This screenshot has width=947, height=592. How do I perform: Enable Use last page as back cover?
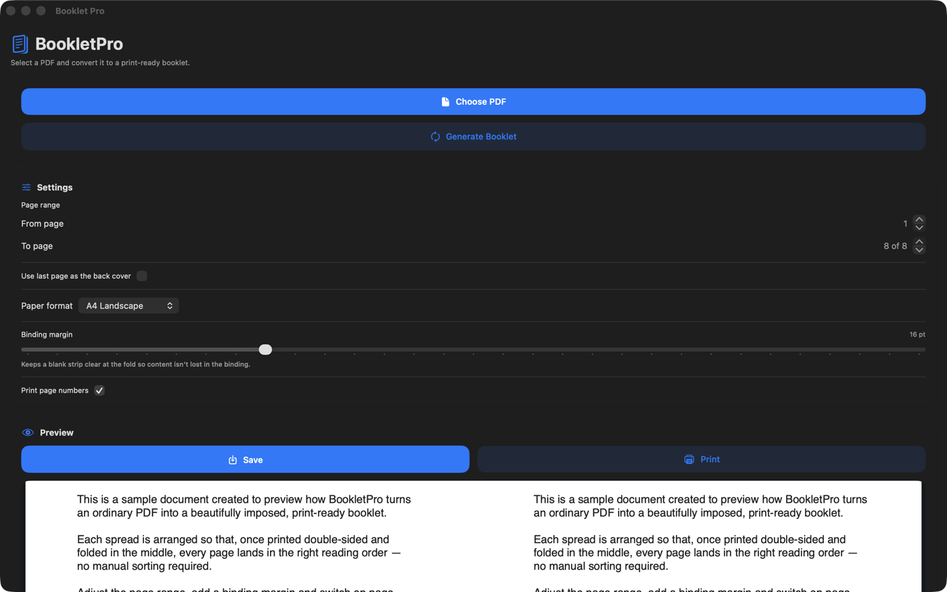point(142,276)
